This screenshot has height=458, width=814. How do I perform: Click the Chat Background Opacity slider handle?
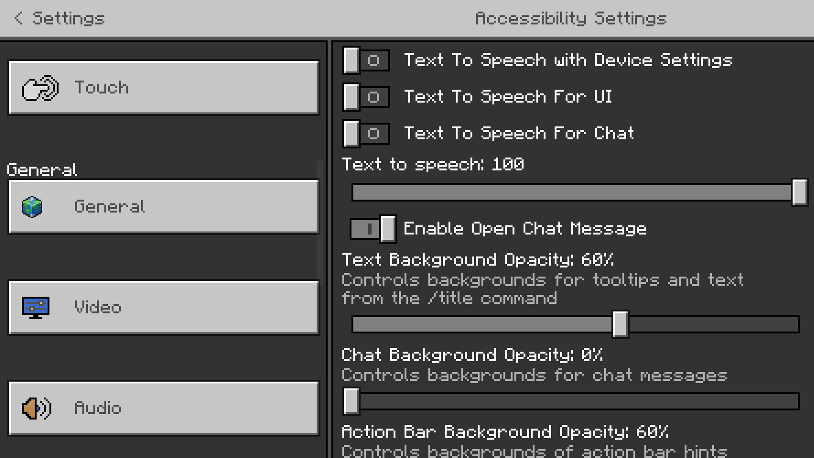click(x=351, y=401)
